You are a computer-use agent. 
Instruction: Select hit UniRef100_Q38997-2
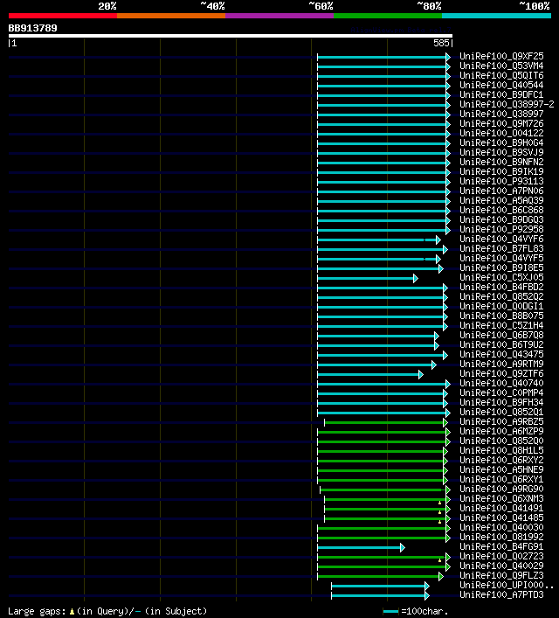tap(507, 104)
